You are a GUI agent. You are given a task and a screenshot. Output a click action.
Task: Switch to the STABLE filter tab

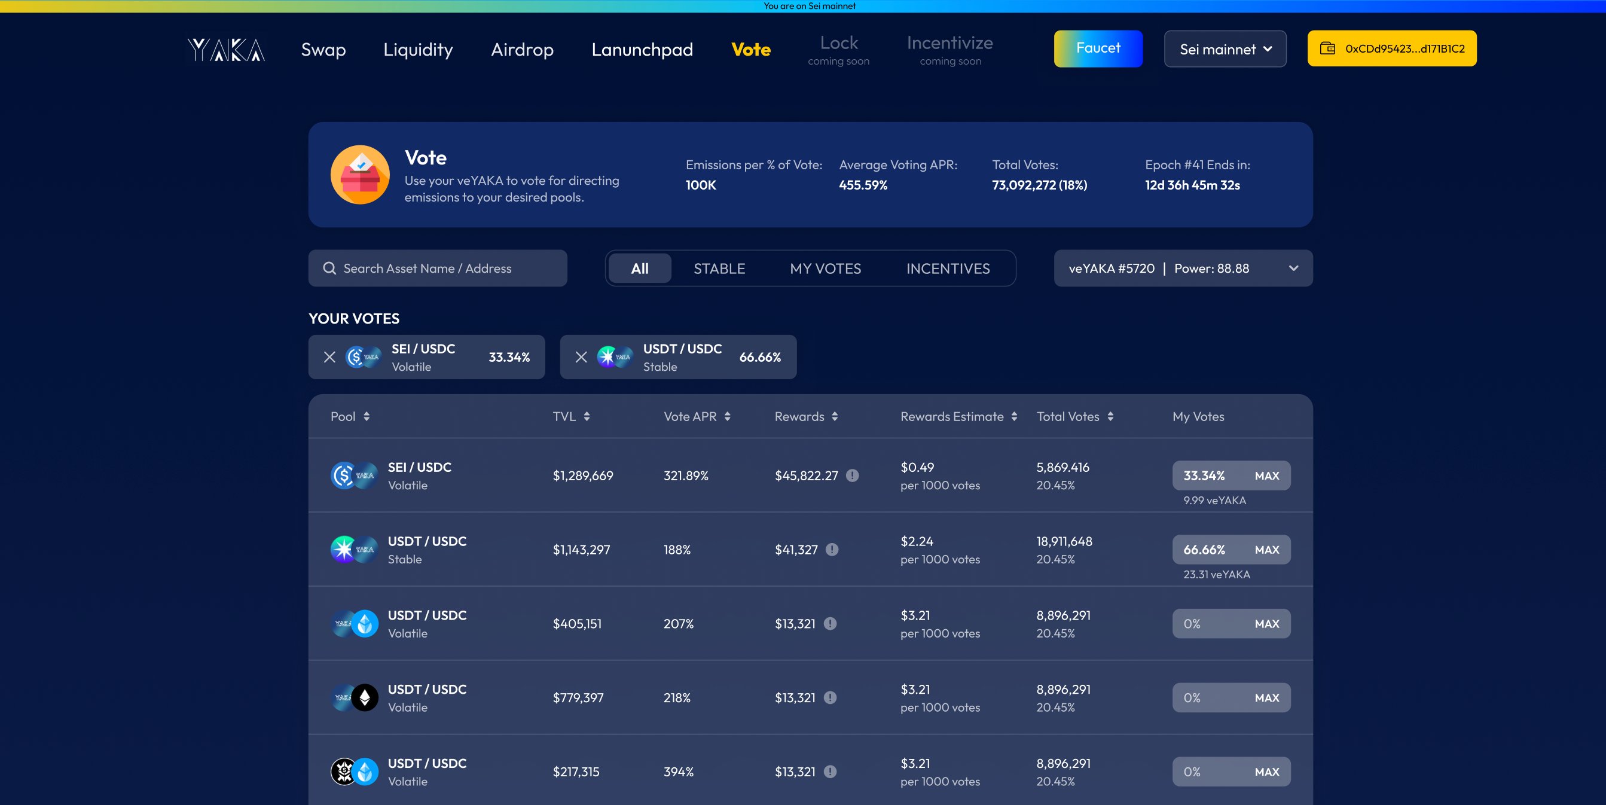[719, 268]
